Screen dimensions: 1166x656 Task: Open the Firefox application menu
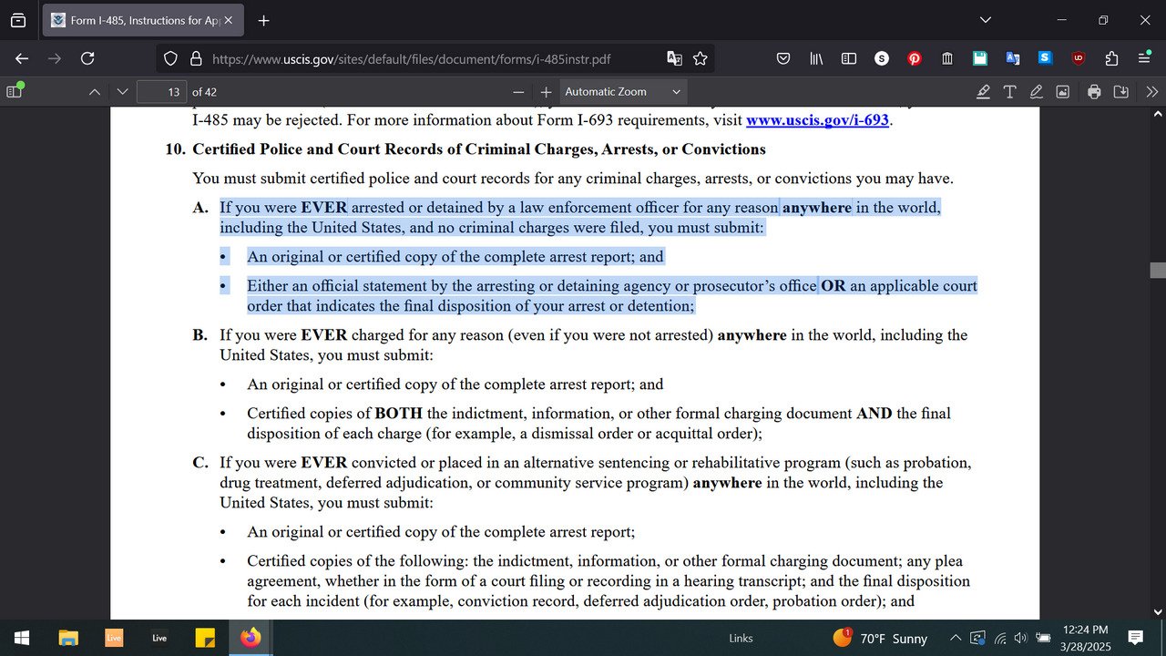click(x=1144, y=58)
